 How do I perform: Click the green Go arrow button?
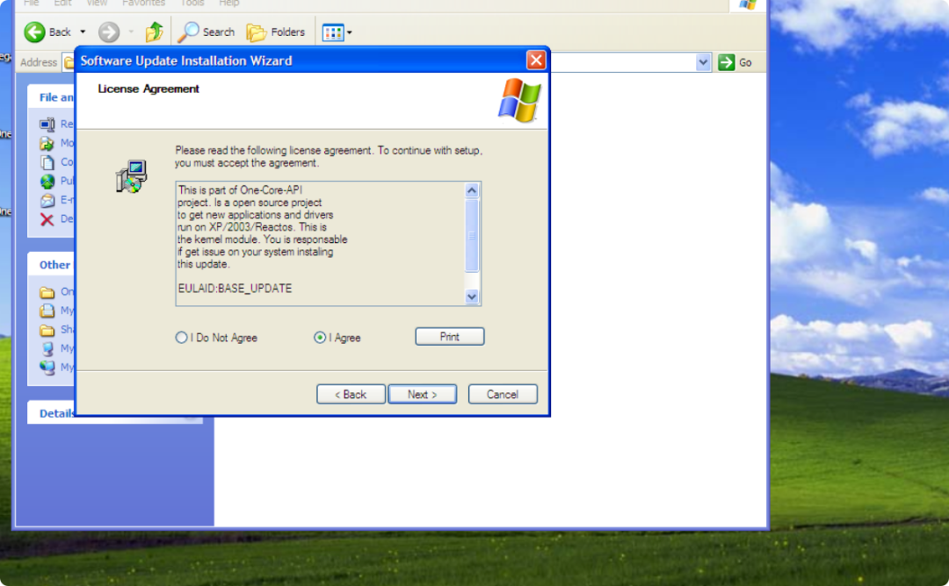pos(727,62)
